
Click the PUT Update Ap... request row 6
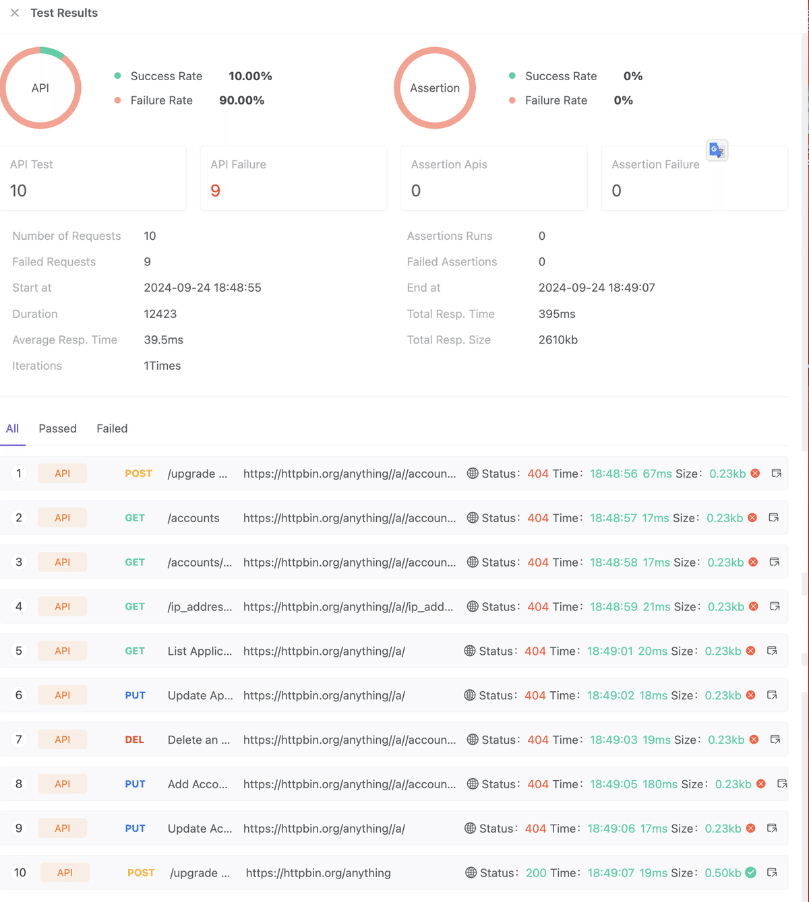(200, 695)
